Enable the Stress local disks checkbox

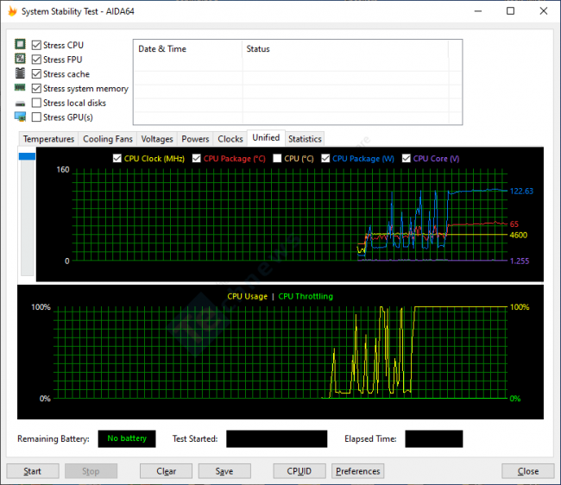click(x=36, y=103)
